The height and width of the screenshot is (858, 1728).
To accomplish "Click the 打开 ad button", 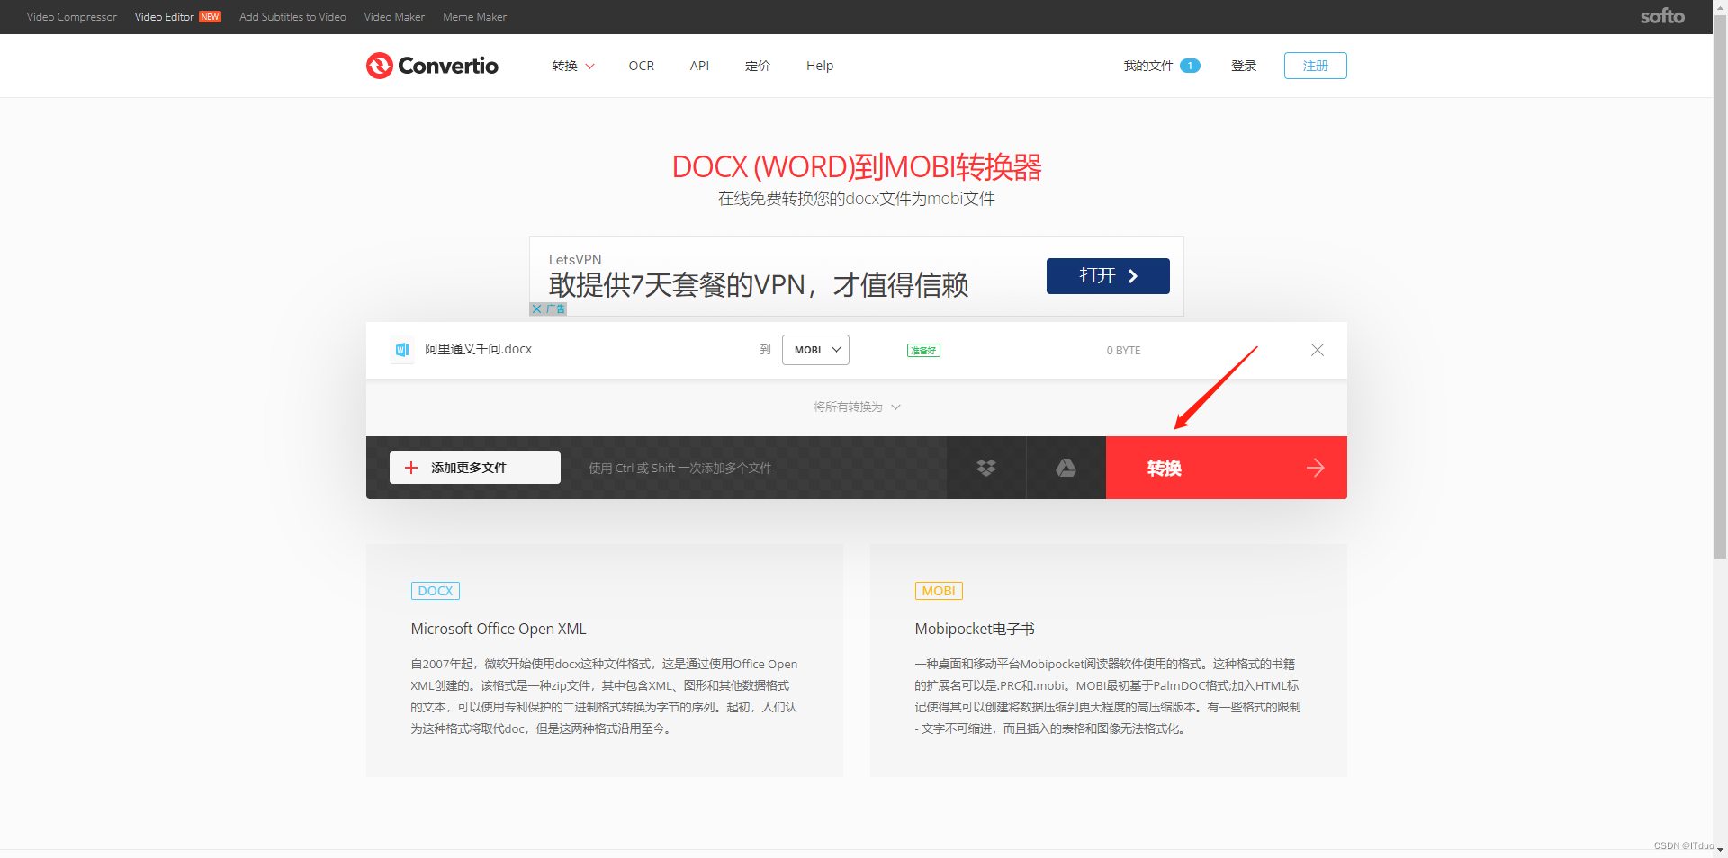I will tap(1108, 276).
